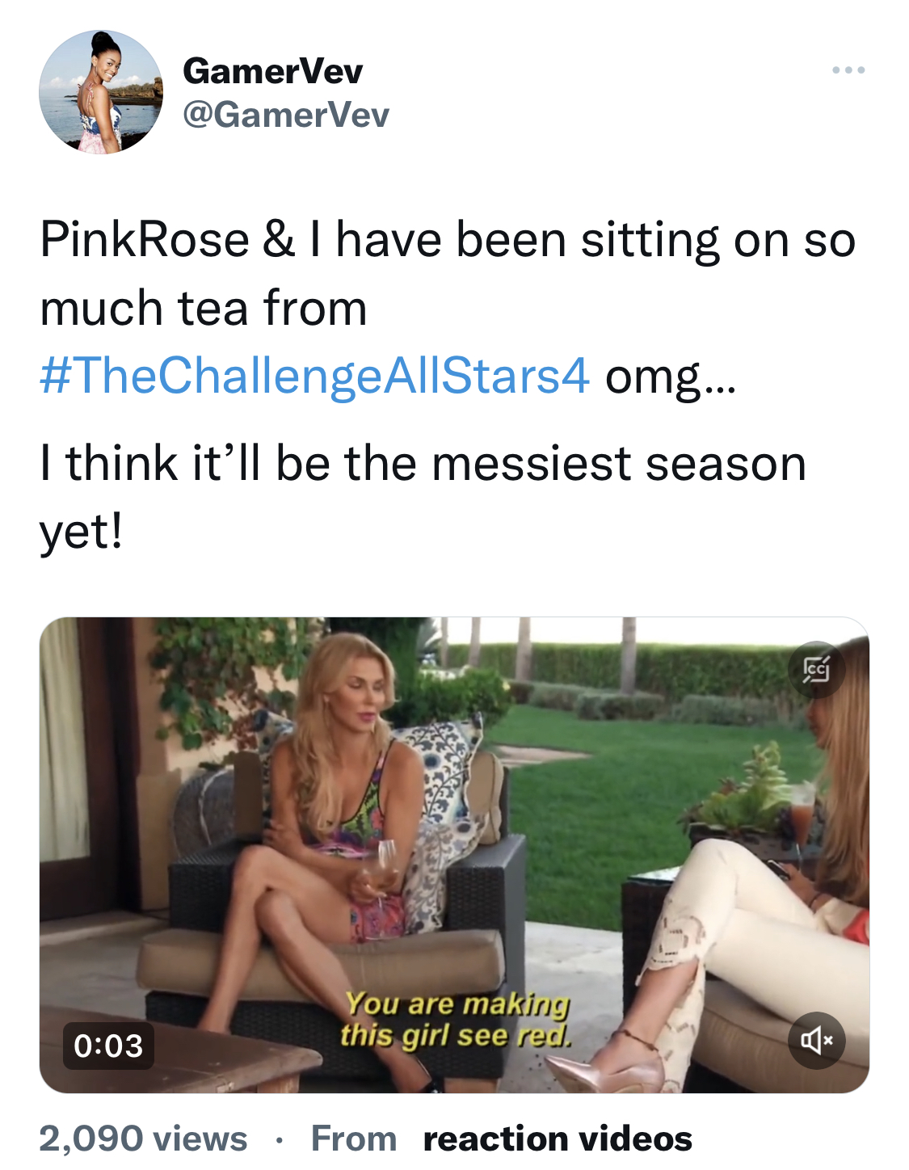Expand tweet options via the ellipsis icon
Image resolution: width=909 pixels, height=1170 pixels.
pos(848,70)
